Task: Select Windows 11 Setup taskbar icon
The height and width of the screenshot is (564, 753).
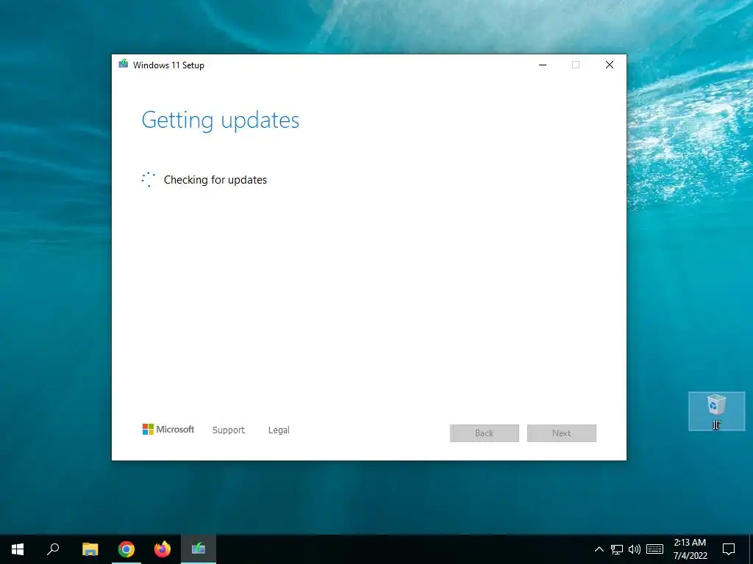Action: click(199, 549)
